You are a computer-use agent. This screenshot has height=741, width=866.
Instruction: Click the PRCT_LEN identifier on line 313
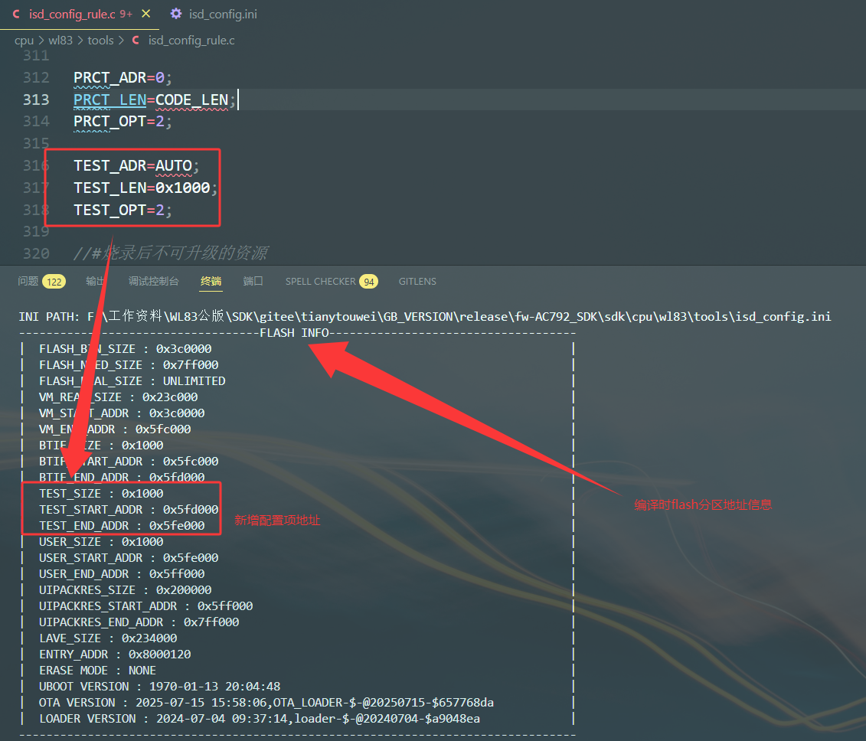click(110, 100)
